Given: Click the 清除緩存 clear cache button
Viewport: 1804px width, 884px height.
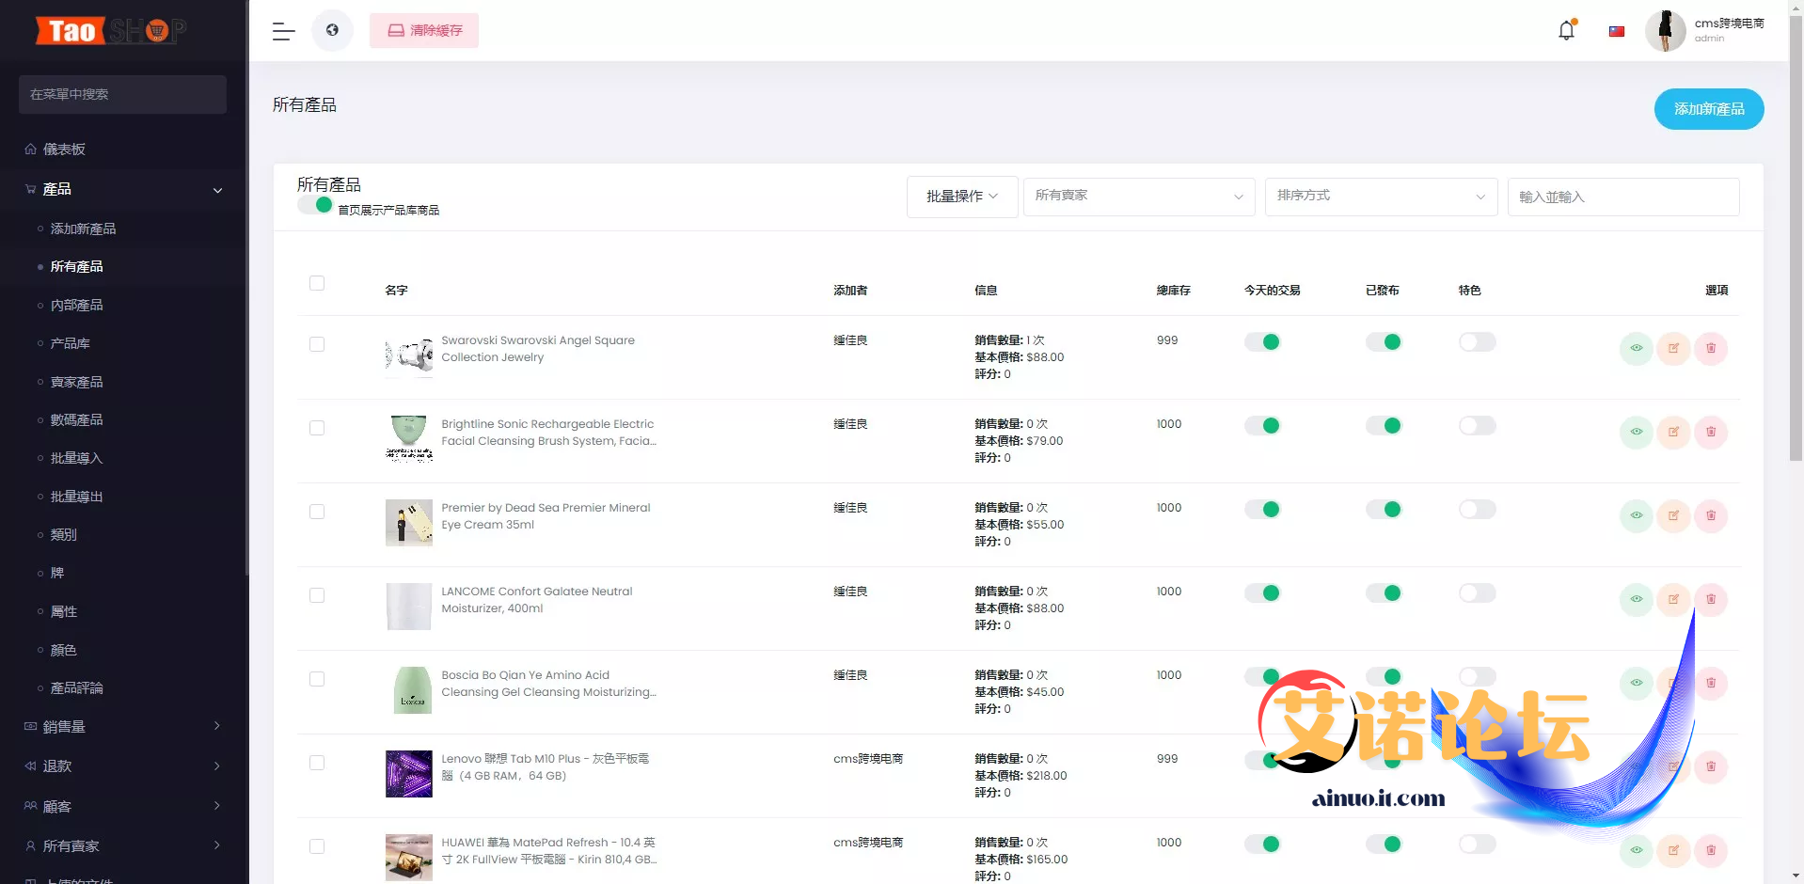Looking at the screenshot, I should pos(424,31).
